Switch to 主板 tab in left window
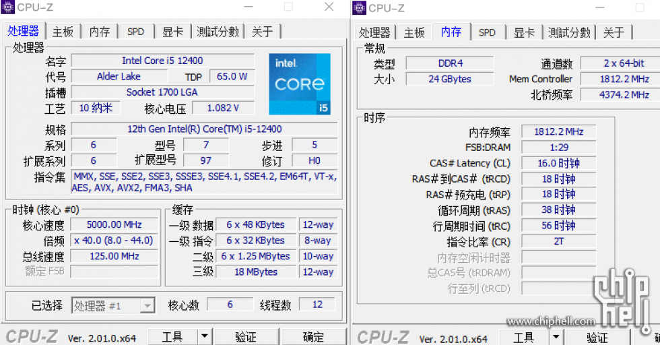This screenshot has height=345, width=660. point(63,32)
